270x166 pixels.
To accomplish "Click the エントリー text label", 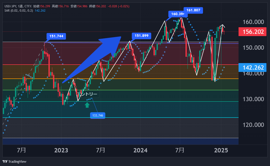I will 87,94.
